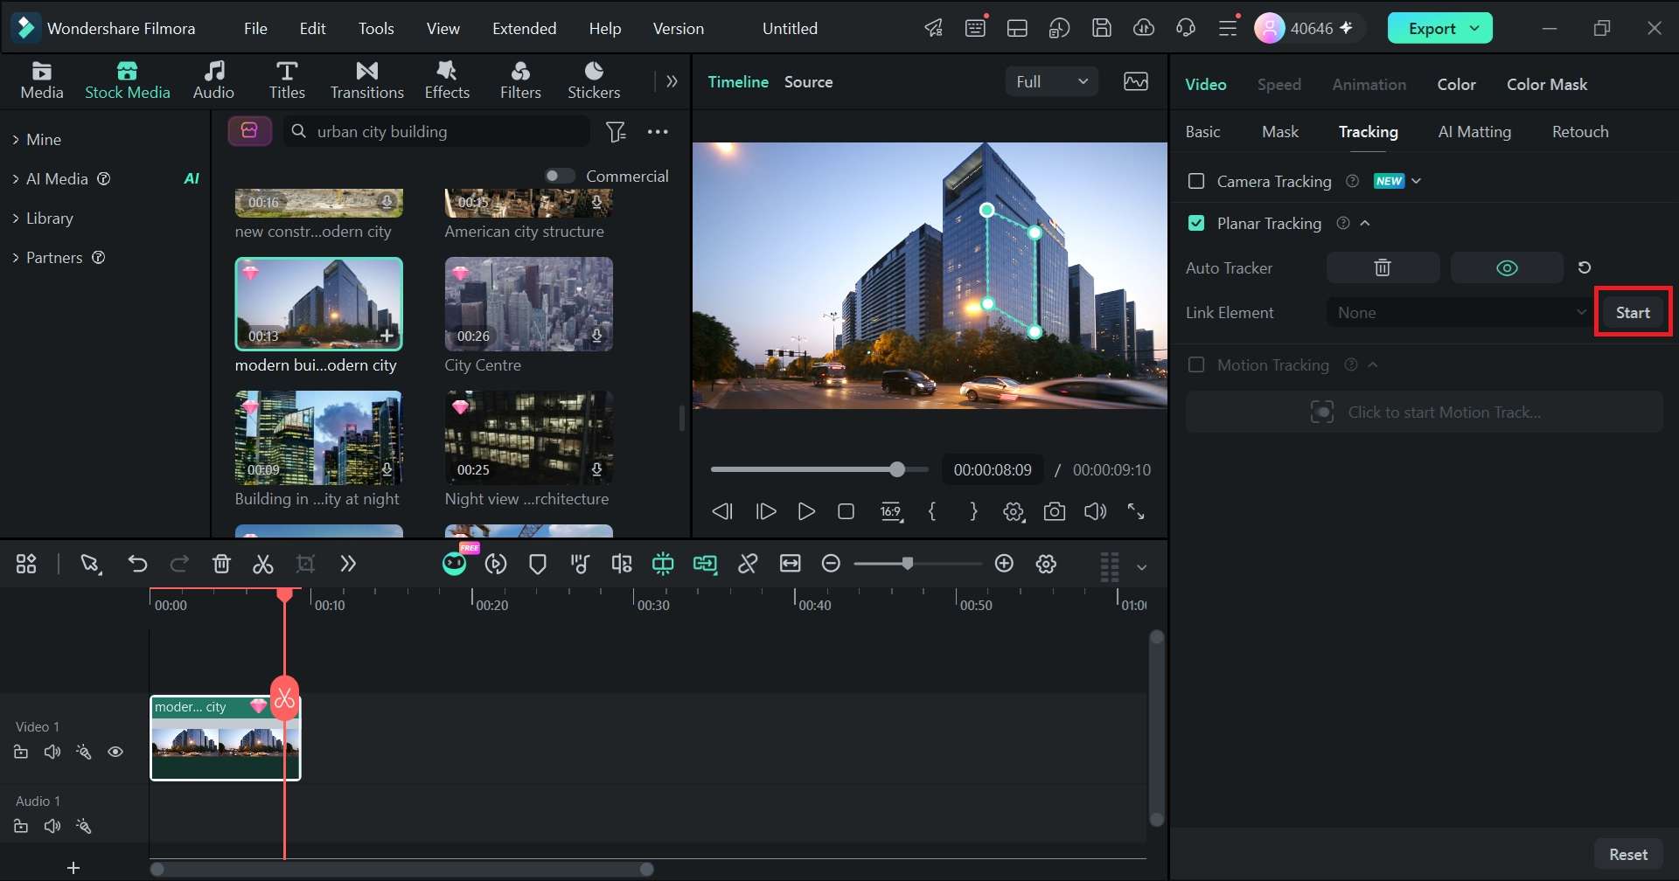Zoom out timeline with minus icon

coord(832,564)
